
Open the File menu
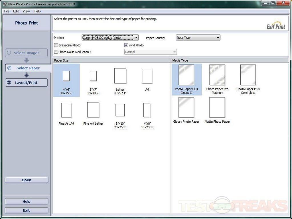coord(7,11)
